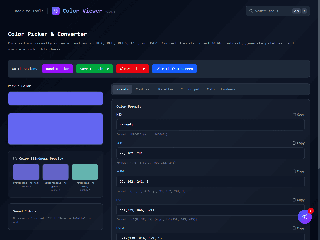Go Back to Tools

click(26, 11)
